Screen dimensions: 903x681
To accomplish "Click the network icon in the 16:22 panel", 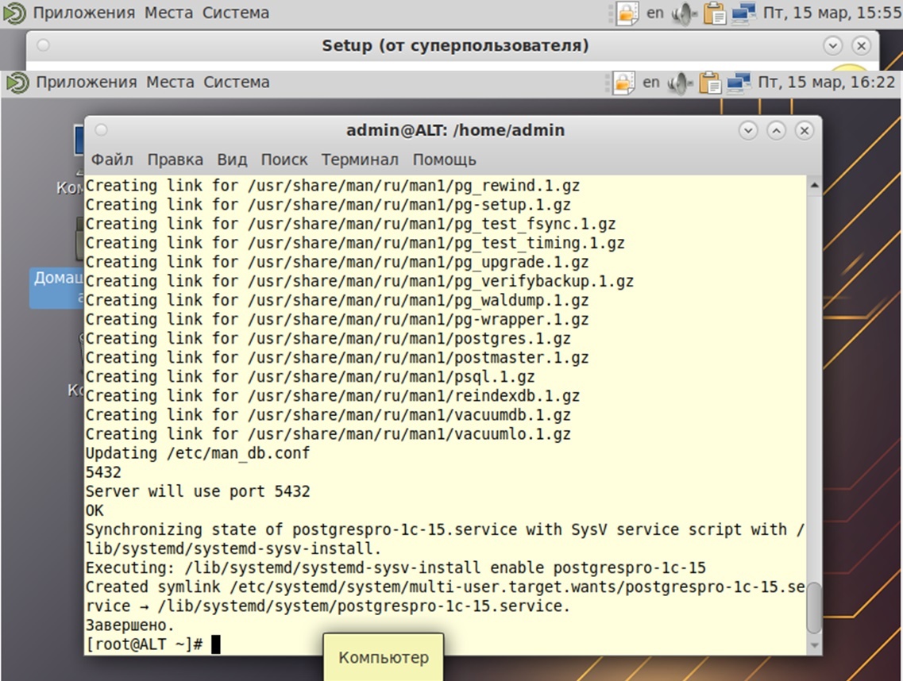I will 739,83.
